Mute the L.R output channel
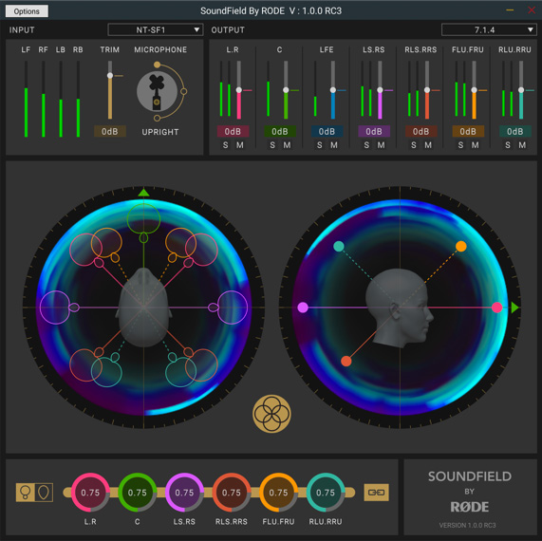Screen dimensions: 542x541 tap(240, 145)
